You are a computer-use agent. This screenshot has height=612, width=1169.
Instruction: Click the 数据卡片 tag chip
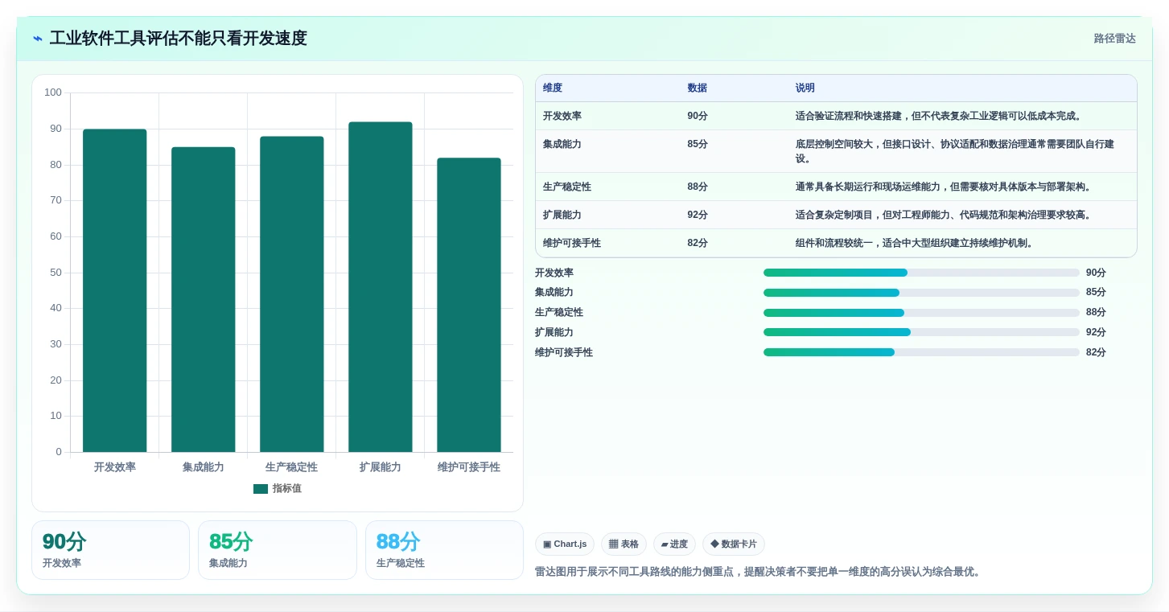pyautogui.click(x=734, y=544)
